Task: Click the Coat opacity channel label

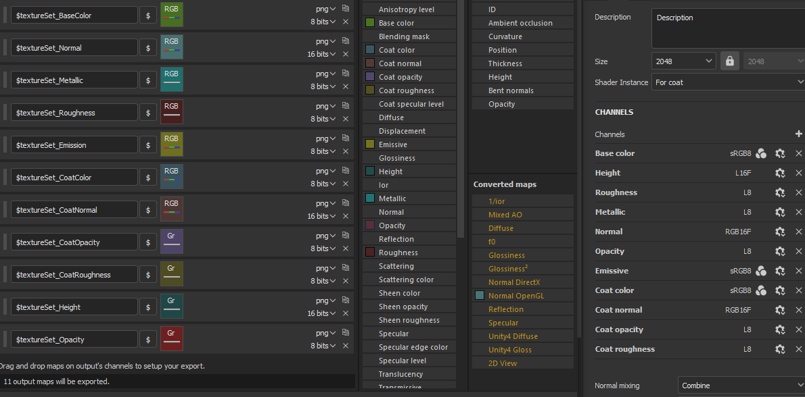Action: point(619,329)
